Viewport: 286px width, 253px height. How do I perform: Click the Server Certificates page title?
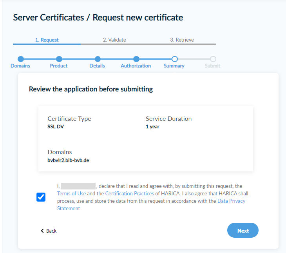tap(98, 18)
